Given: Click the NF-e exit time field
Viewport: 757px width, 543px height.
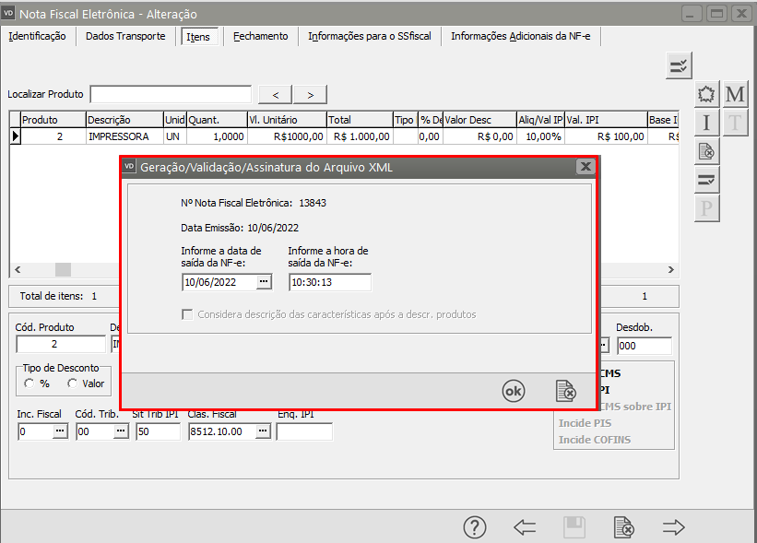Looking at the screenshot, I should (329, 282).
